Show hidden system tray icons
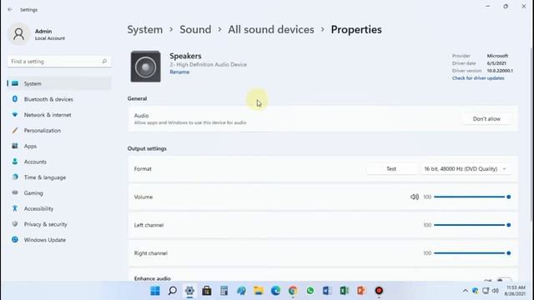 click(x=466, y=291)
